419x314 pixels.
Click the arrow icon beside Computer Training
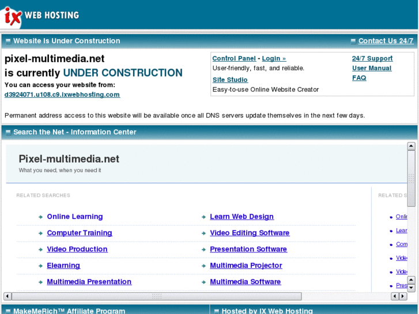(x=40, y=233)
